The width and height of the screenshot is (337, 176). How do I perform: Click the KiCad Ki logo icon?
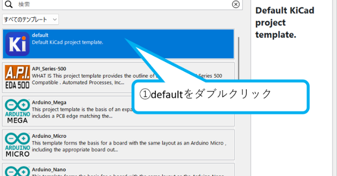(17, 44)
